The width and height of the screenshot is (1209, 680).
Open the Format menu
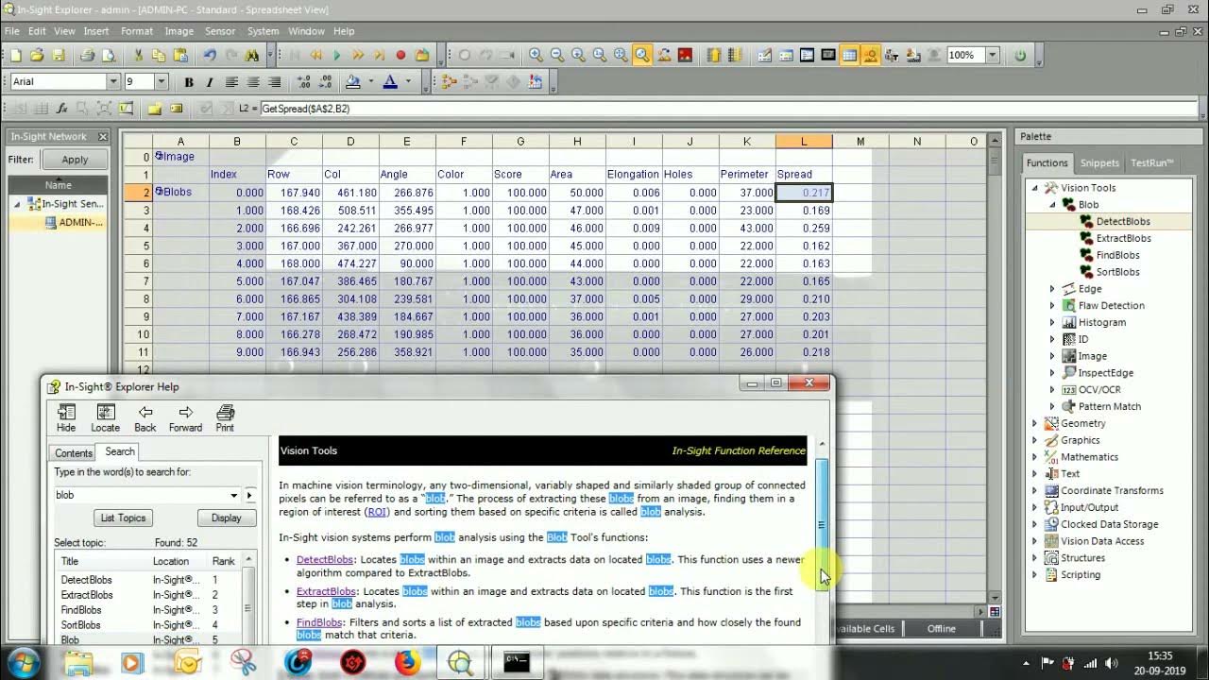click(137, 31)
